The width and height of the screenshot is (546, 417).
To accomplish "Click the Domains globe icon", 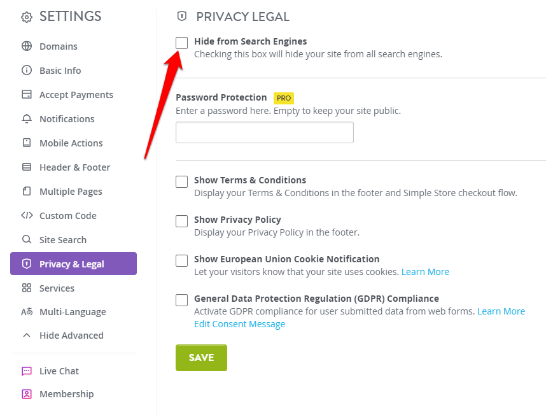I will [27, 46].
